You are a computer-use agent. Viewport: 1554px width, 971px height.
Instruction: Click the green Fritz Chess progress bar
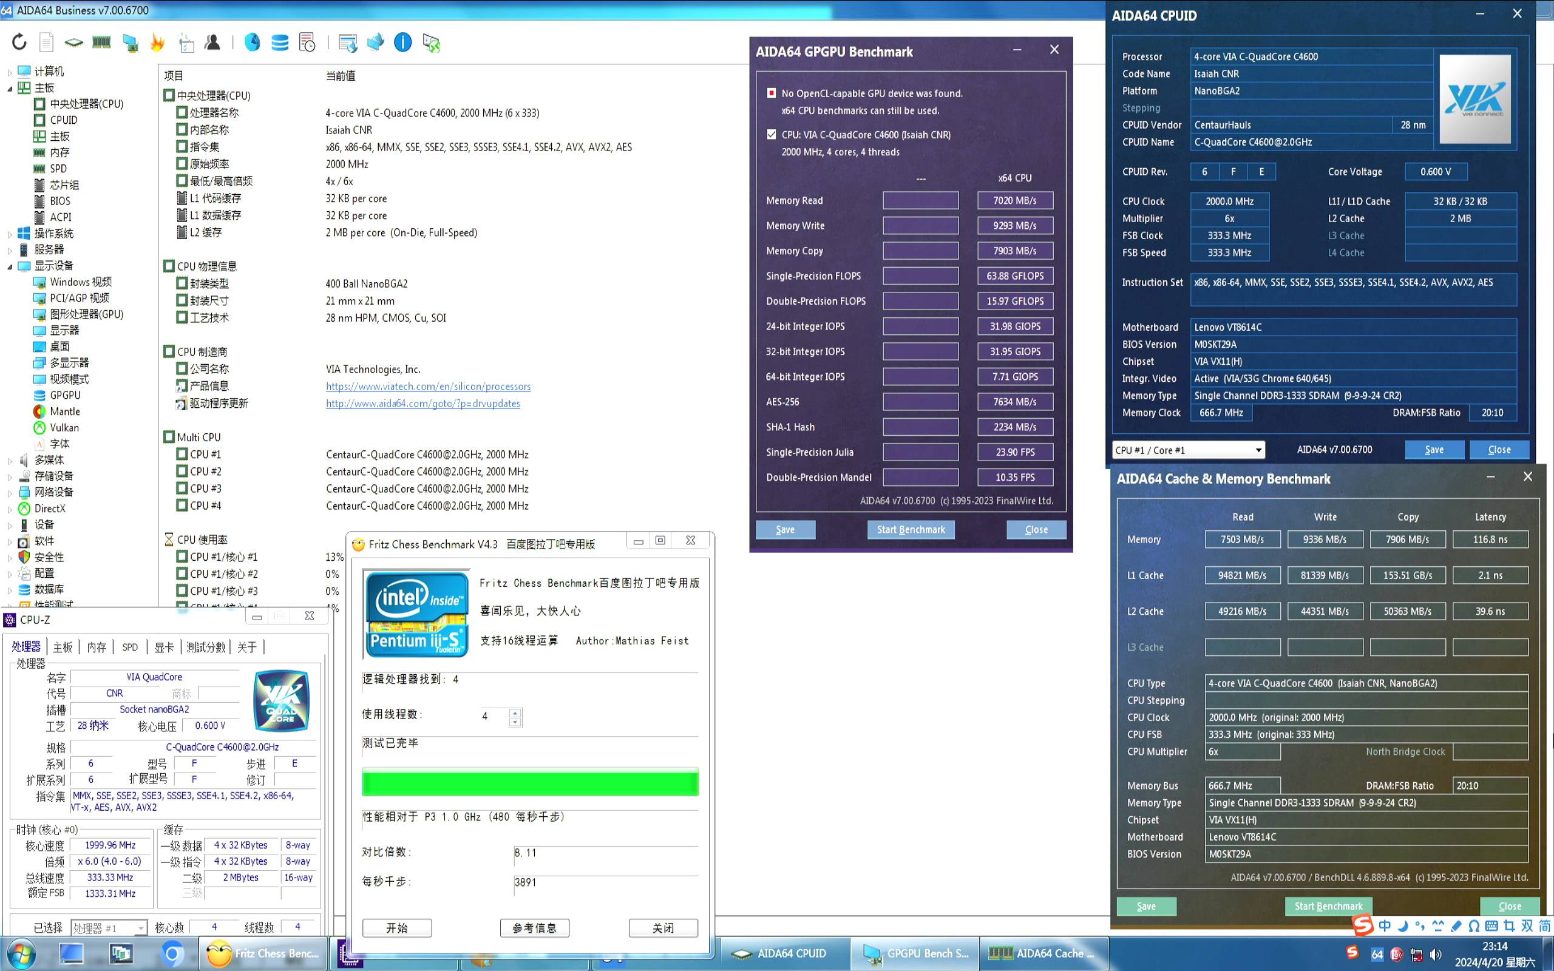(531, 782)
